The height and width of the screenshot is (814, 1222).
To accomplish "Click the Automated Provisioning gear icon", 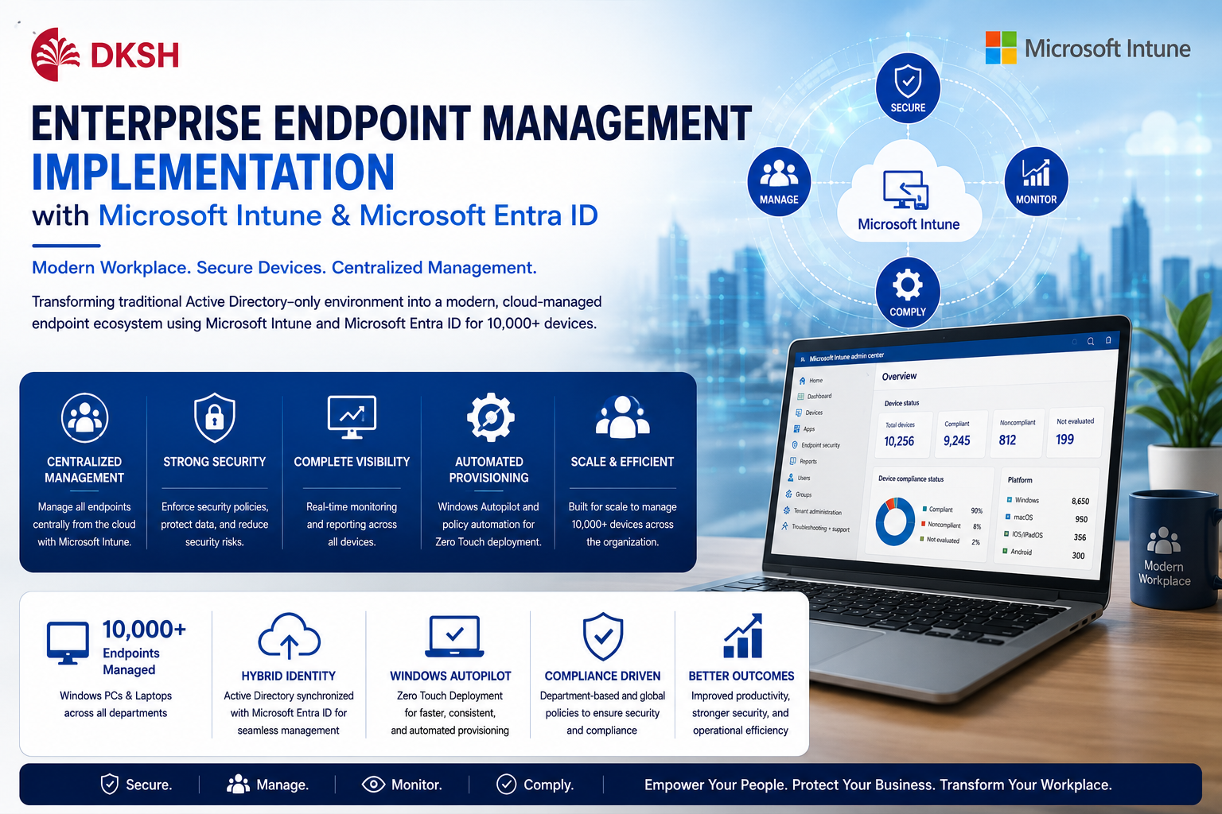I will (490, 417).
